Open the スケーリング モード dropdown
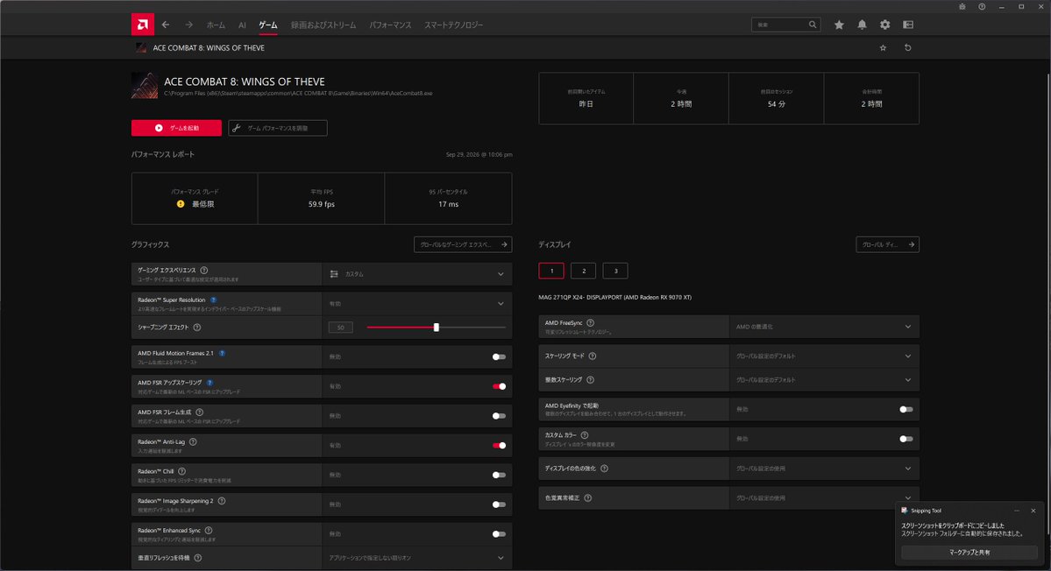This screenshot has width=1051, height=571. point(824,356)
